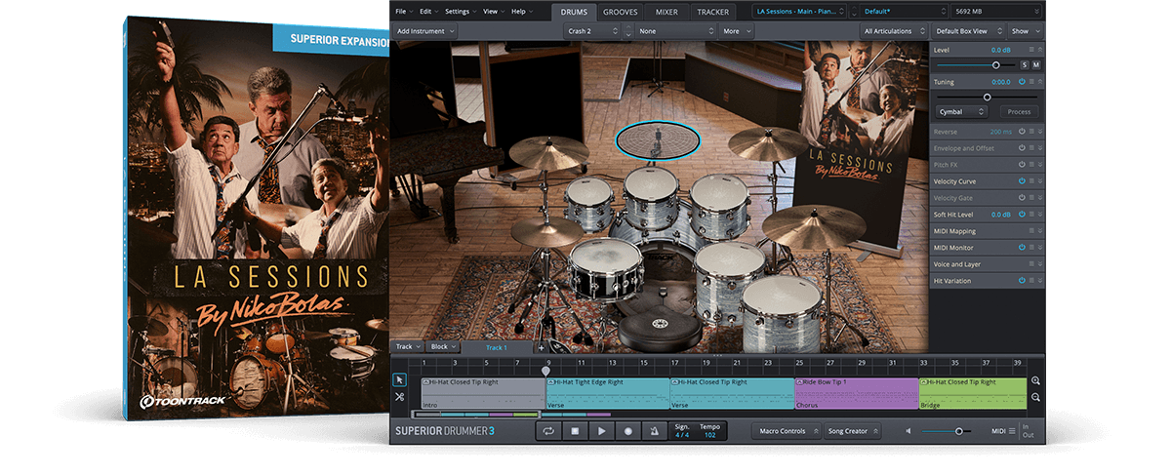The width and height of the screenshot is (1171, 476).
Task: Start playback with the play button
Action: (x=602, y=431)
